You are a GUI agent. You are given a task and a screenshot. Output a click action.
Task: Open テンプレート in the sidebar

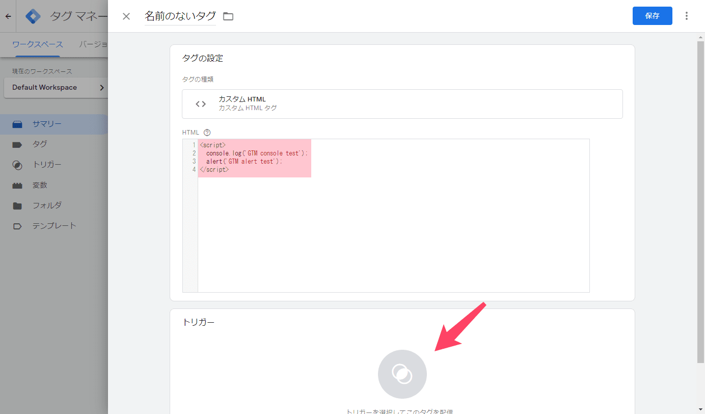click(53, 226)
